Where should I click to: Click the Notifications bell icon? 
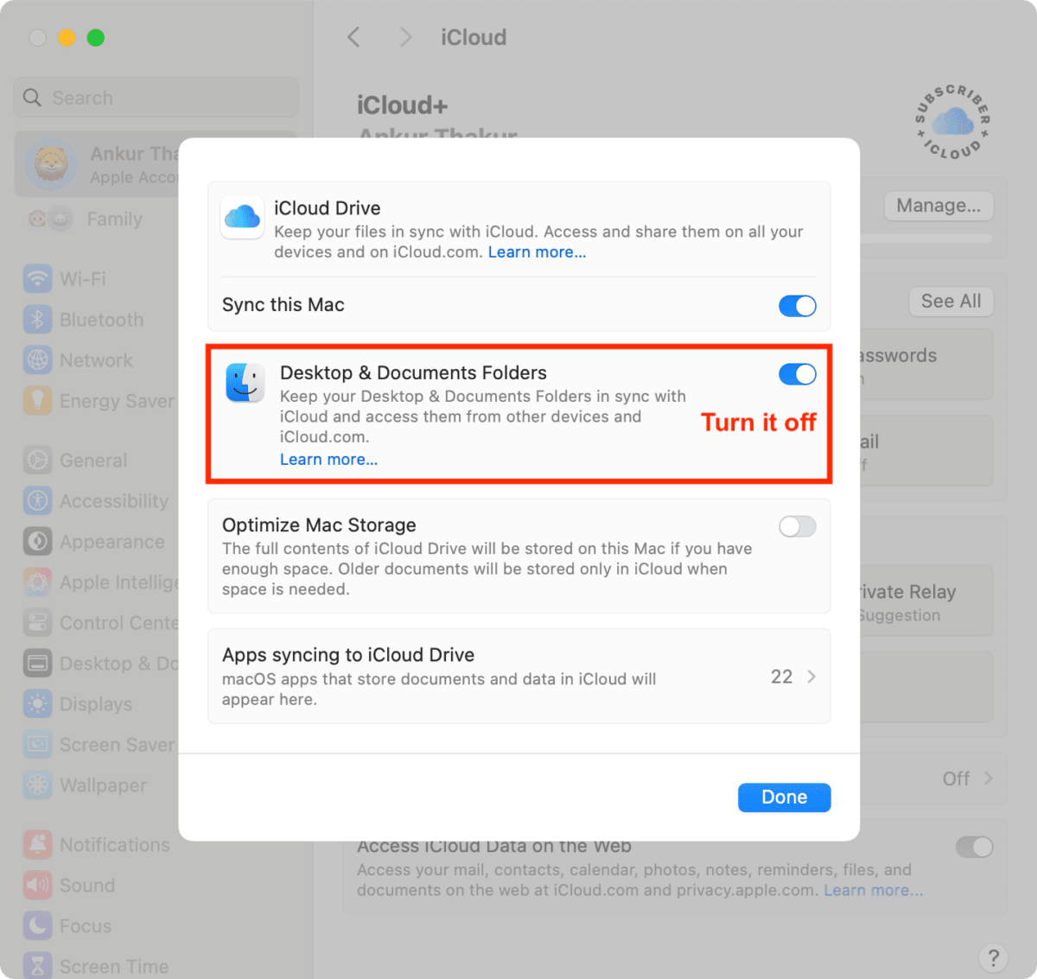[38, 845]
